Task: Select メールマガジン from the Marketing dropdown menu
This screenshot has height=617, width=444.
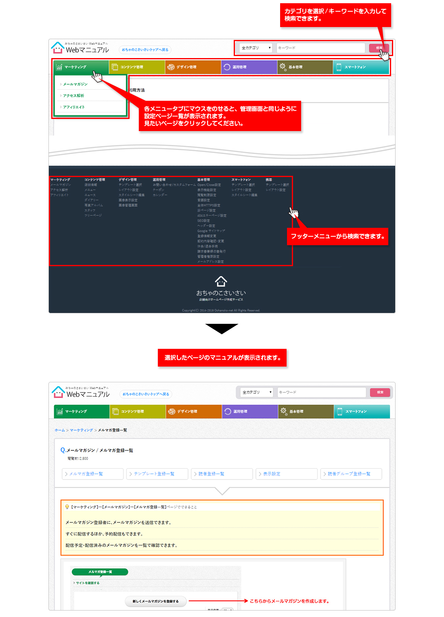Action: [75, 84]
